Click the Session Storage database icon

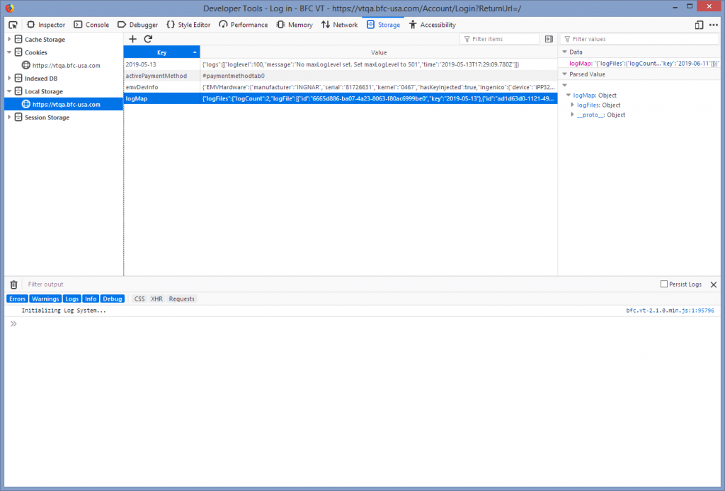18,117
